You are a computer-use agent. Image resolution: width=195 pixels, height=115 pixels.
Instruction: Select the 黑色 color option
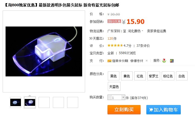pos(113,76)
